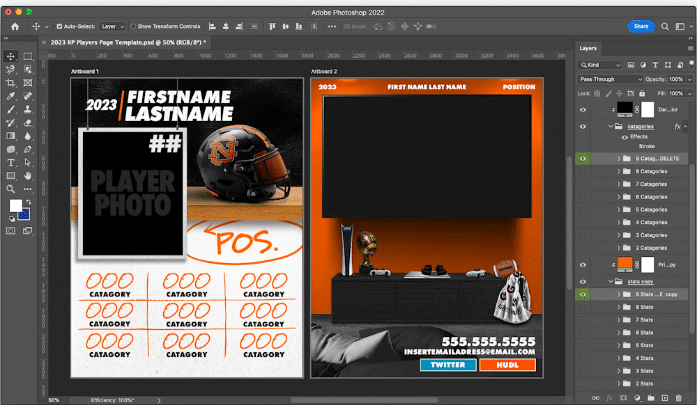Collapse the catagories group chevron
697x405 pixels.
click(611, 127)
